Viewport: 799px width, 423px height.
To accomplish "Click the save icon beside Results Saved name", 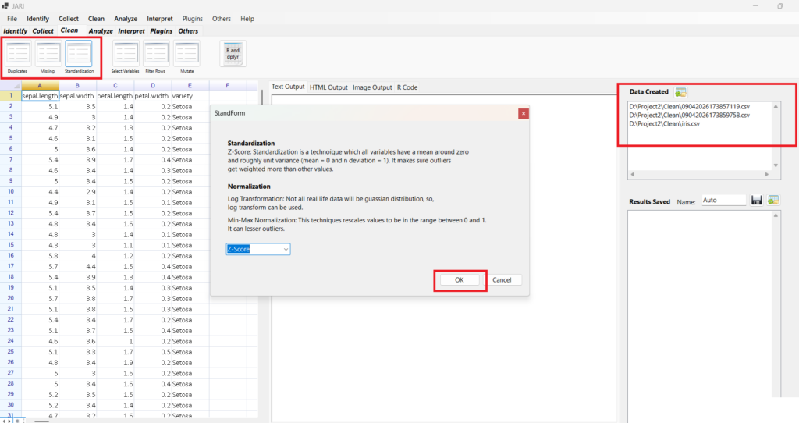I will (756, 201).
